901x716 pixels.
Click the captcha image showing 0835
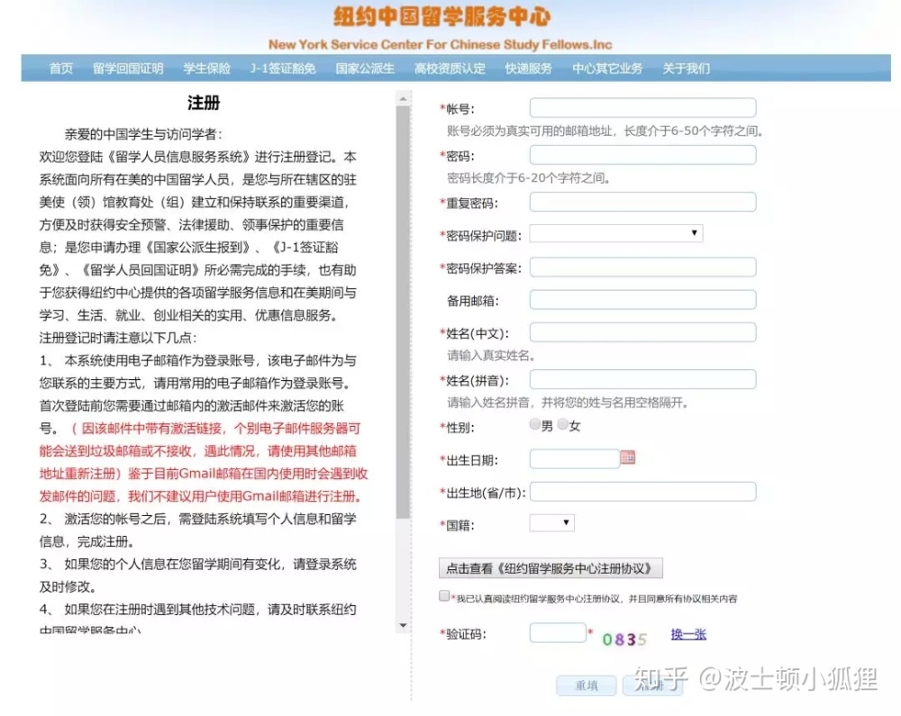click(624, 639)
